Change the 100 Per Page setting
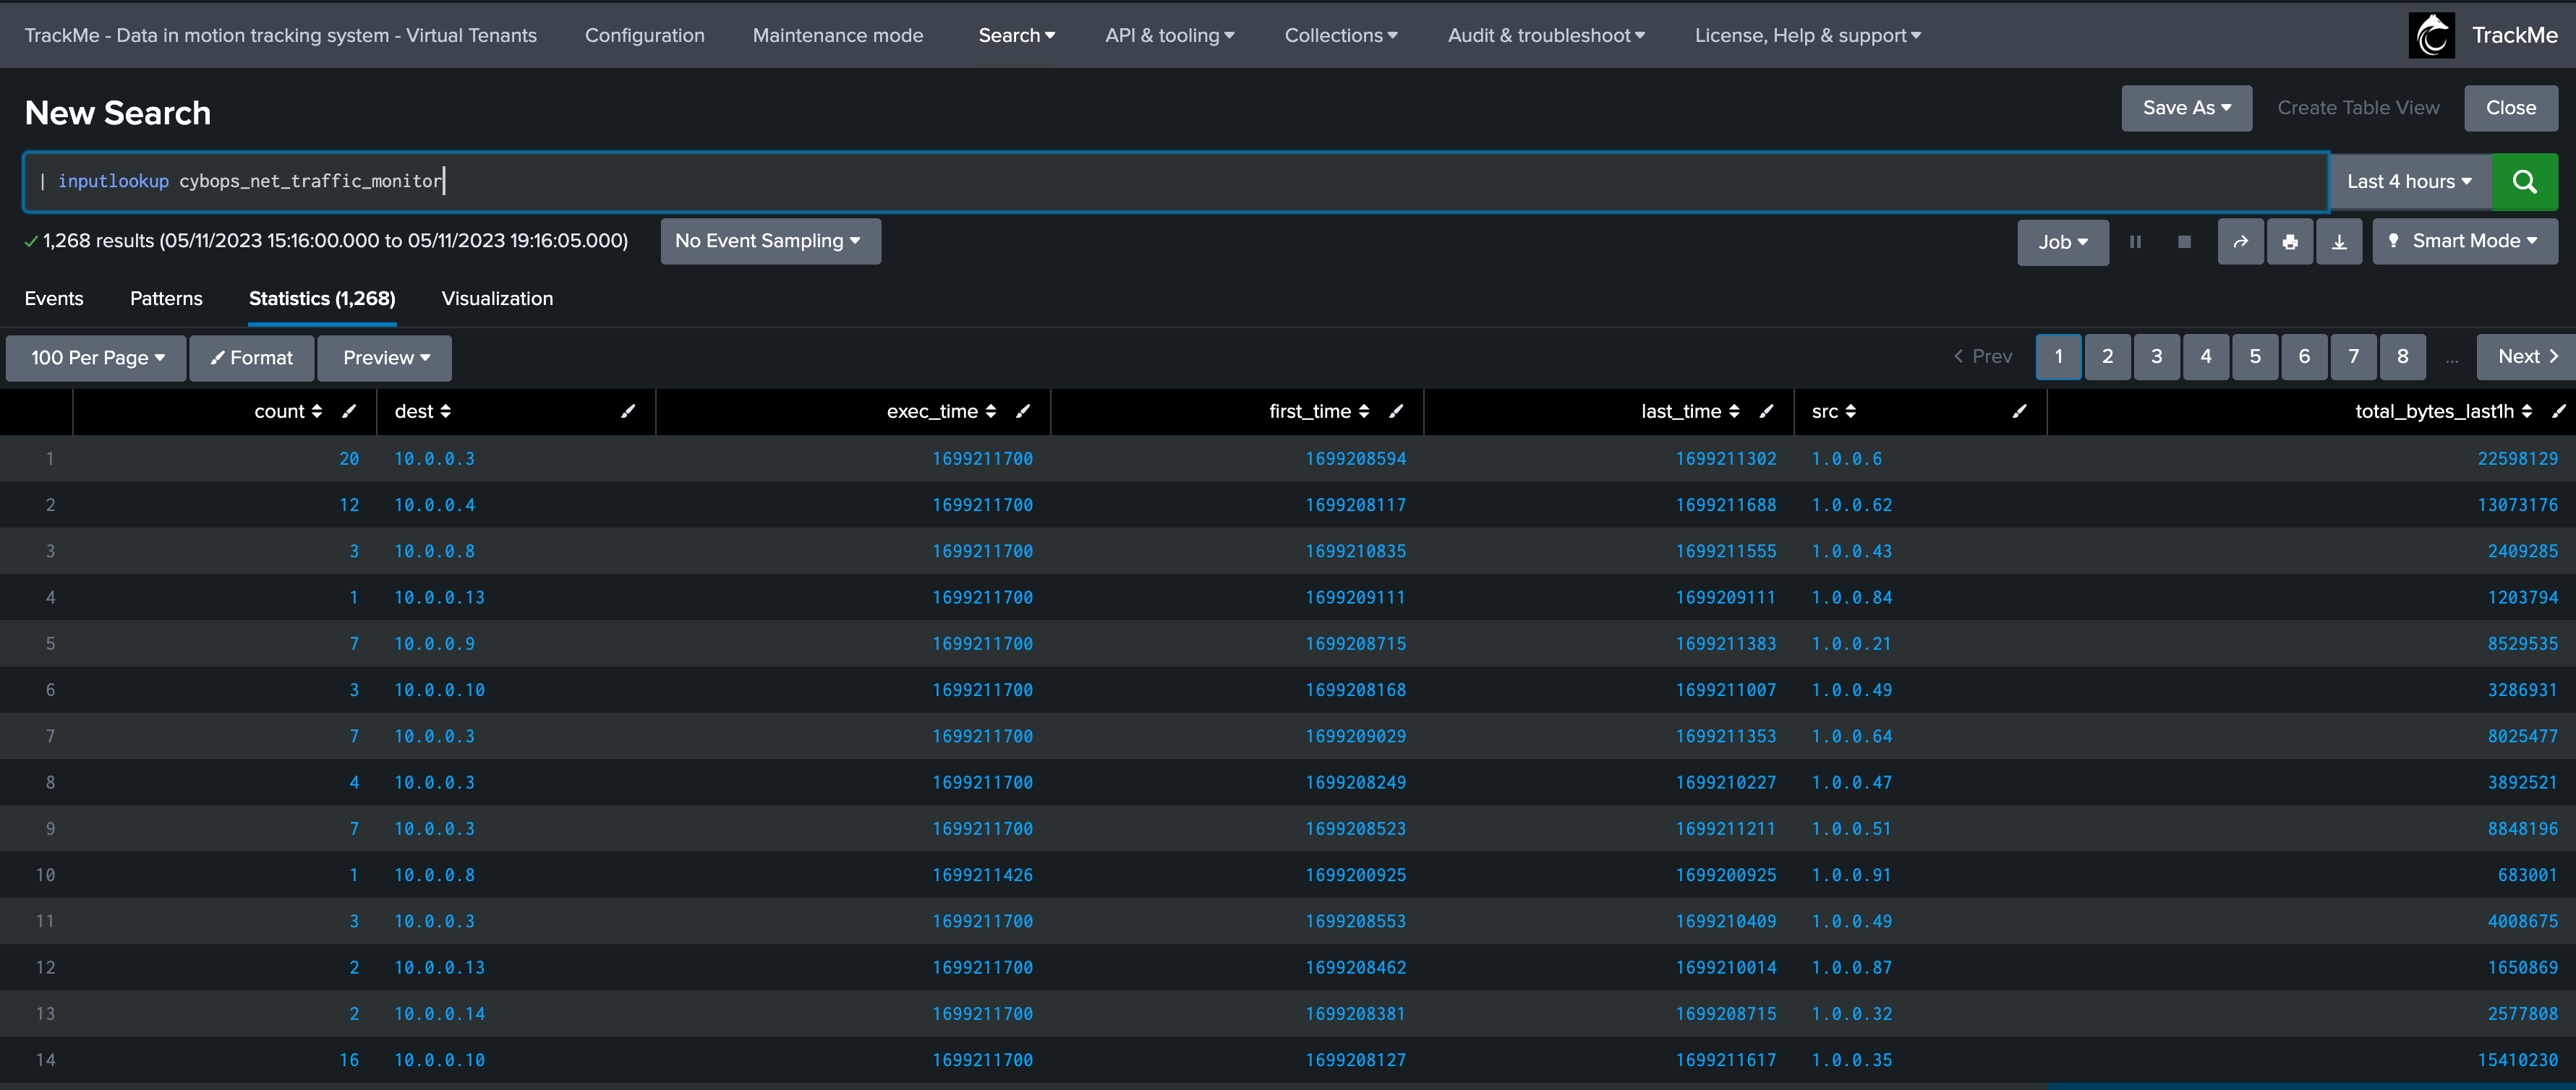2576x1090 pixels. (96, 358)
